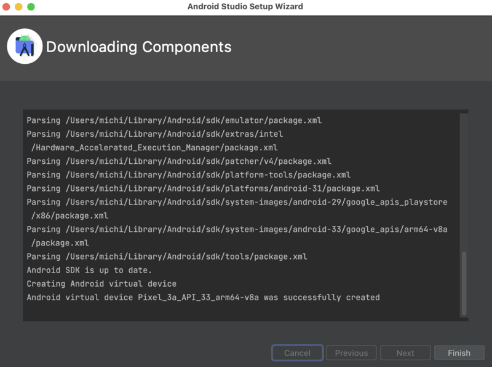The width and height of the screenshot is (492, 367).
Task: Click the platforms/android-31/package.xml line
Action: coord(203,188)
